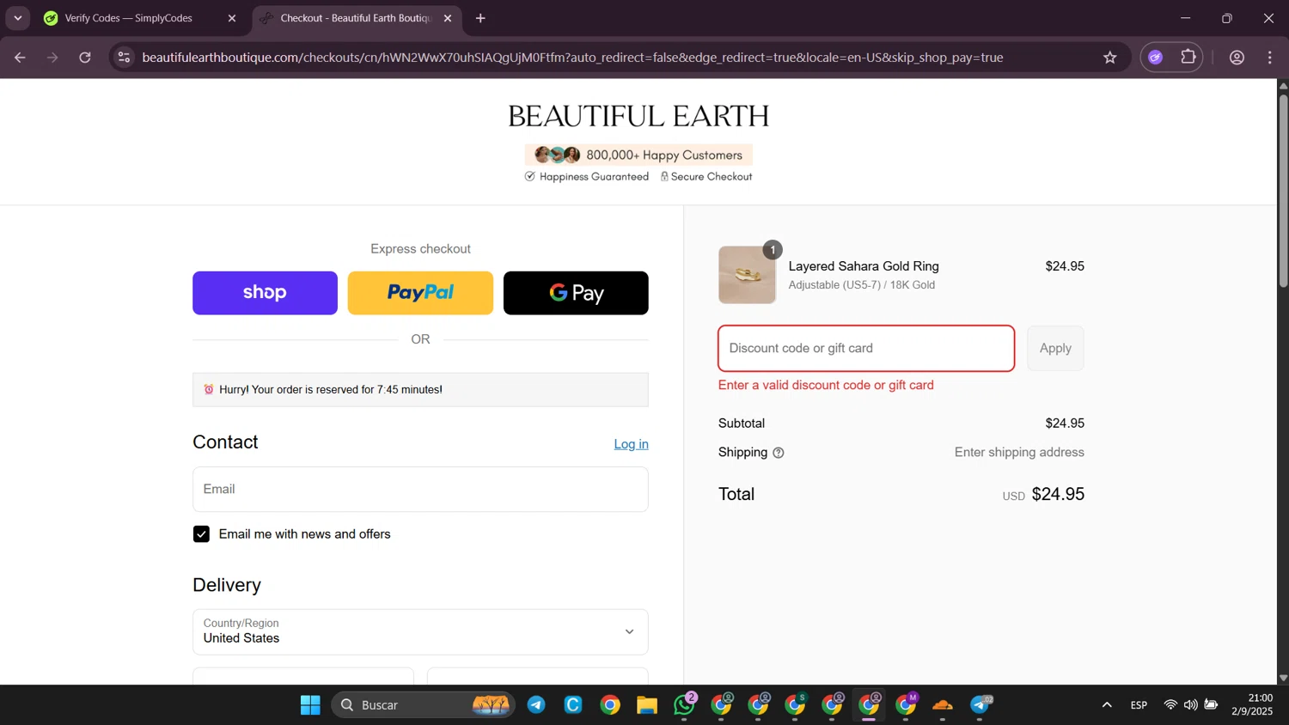The image size is (1289, 725).
Task: Open the Chrome taskbar icon with S badge
Action: [x=796, y=705]
